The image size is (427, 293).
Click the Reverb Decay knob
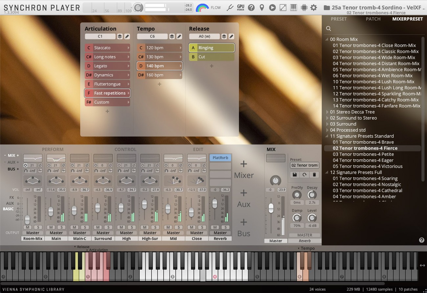click(x=312, y=195)
